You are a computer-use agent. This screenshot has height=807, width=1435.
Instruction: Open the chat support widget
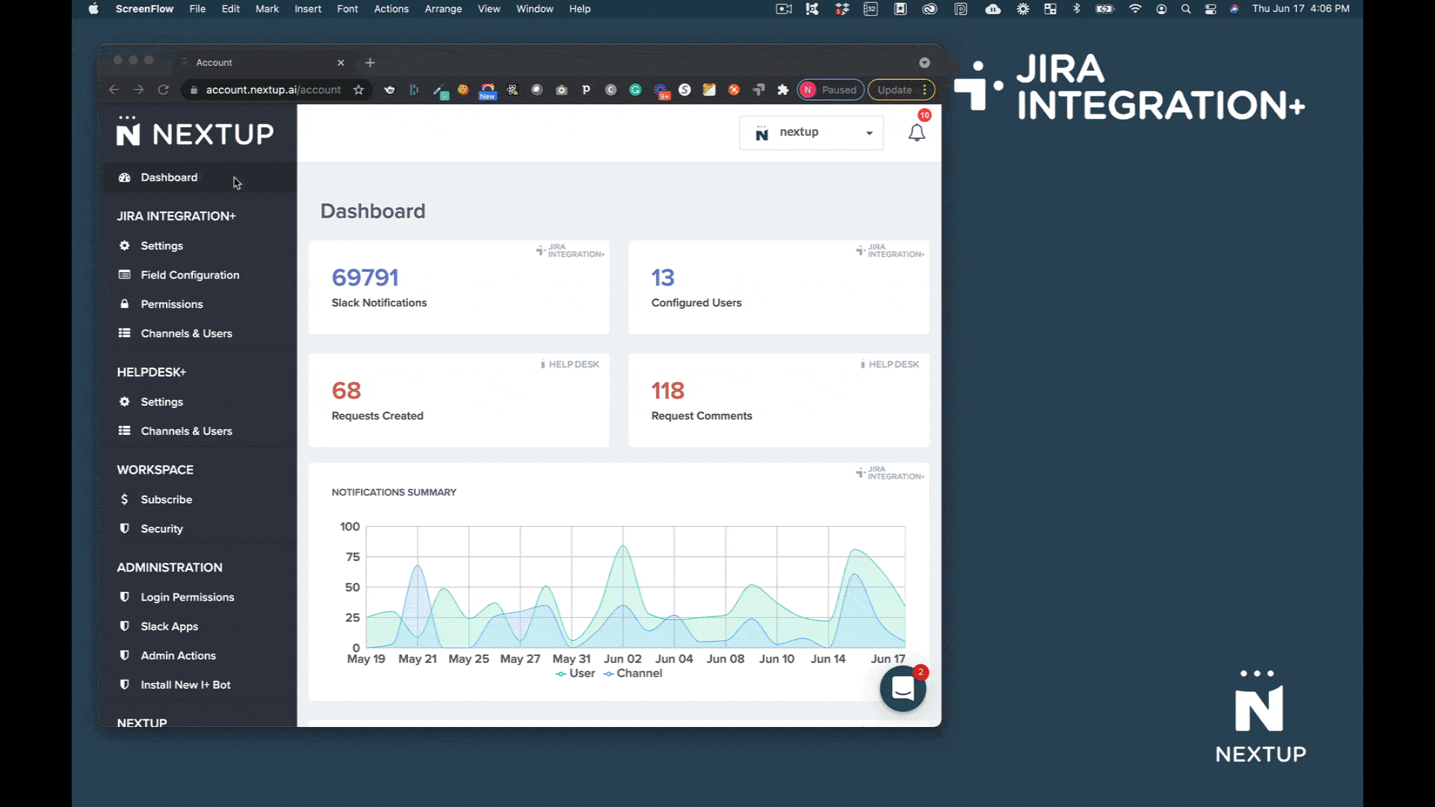pos(903,688)
